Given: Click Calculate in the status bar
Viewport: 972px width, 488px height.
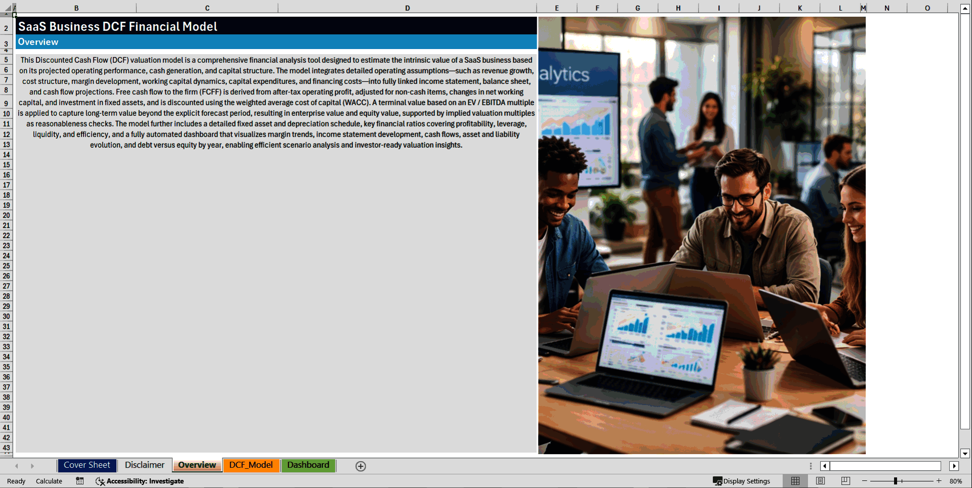Looking at the screenshot, I should pos(49,481).
